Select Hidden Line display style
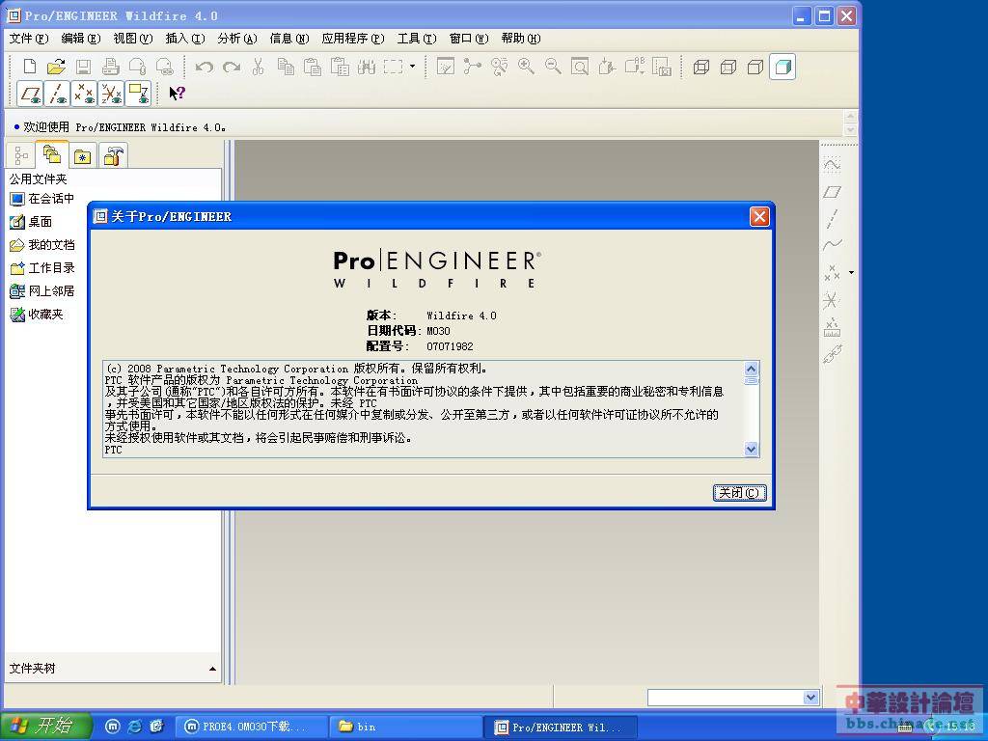Viewport: 988px width, 741px height. coord(728,67)
